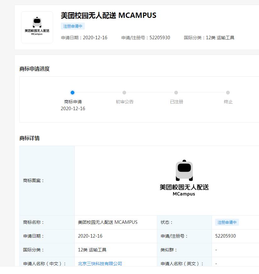The height and width of the screenshot is (274, 259).
Task: Click the 商标申请 step label
Action: (73, 102)
